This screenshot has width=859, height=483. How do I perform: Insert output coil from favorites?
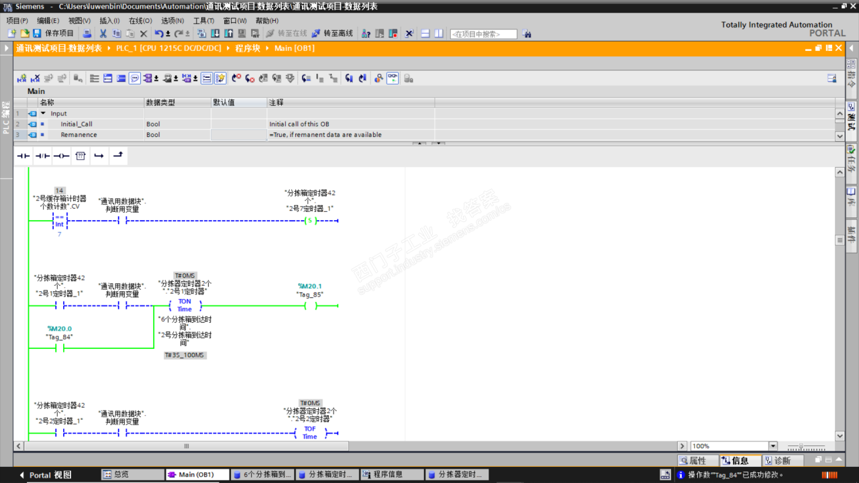[61, 156]
